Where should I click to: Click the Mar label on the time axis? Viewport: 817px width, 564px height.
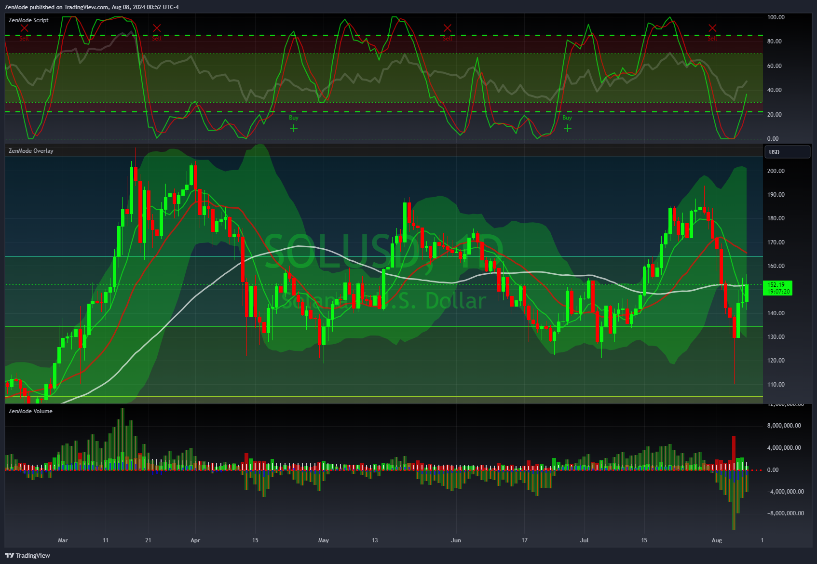coord(63,540)
